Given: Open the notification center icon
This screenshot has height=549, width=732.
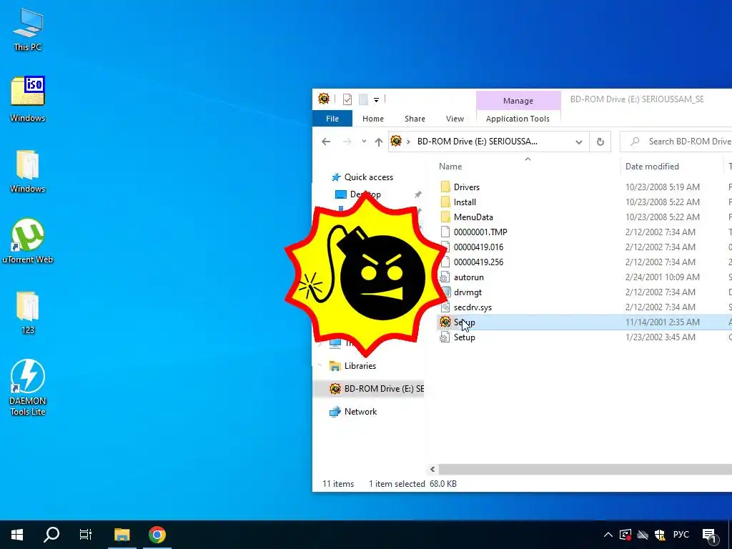Looking at the screenshot, I should coord(710,535).
